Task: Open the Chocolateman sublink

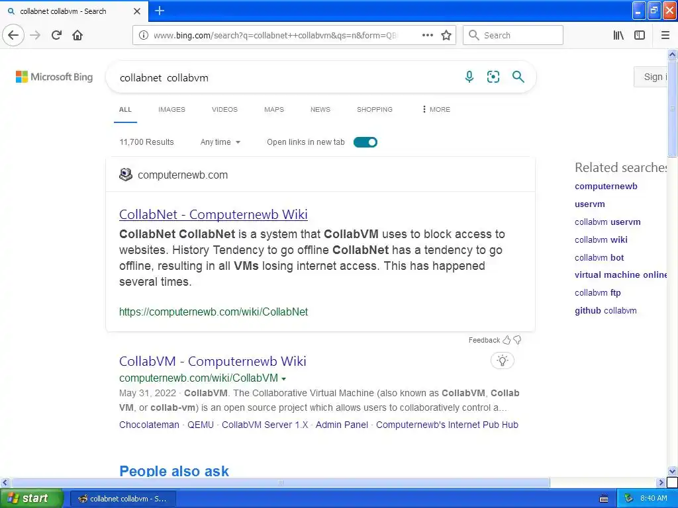Action: point(149,425)
